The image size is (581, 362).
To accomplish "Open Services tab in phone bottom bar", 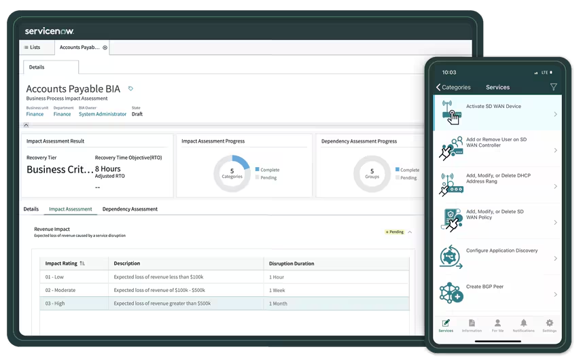I will (446, 325).
